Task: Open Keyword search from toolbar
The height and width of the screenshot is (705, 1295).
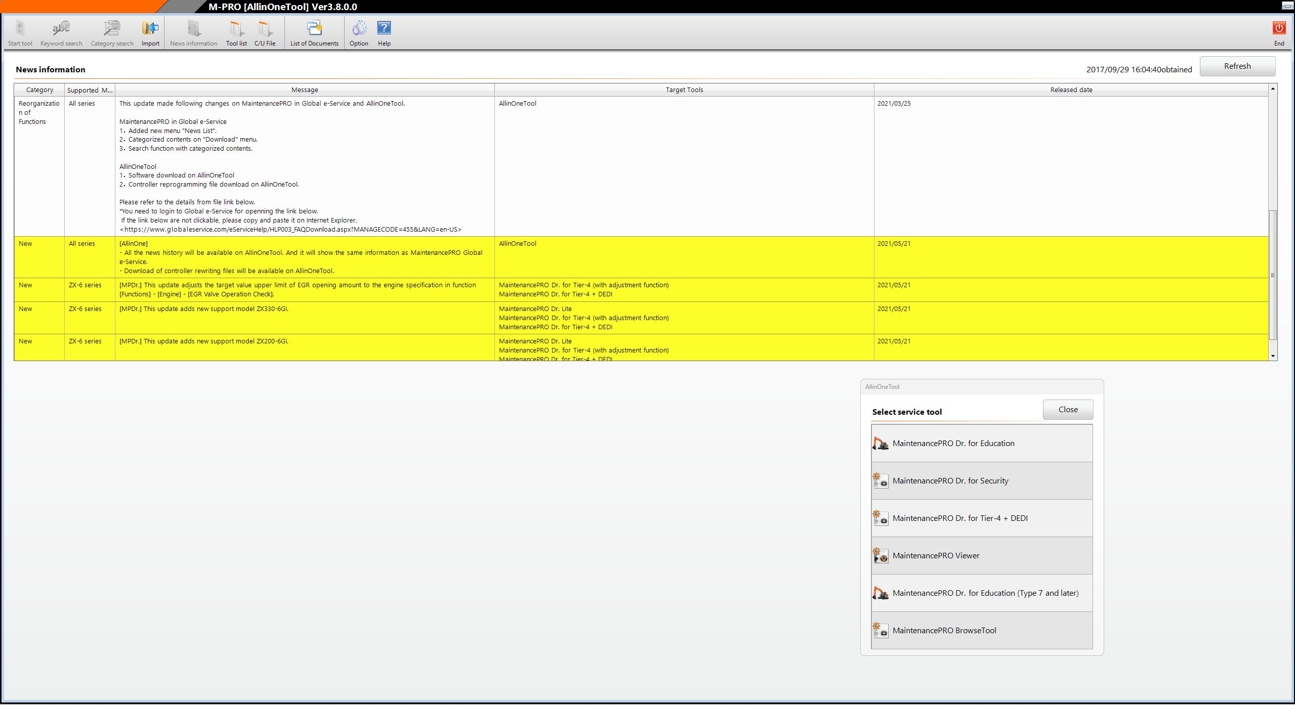Action: pyautogui.click(x=61, y=33)
